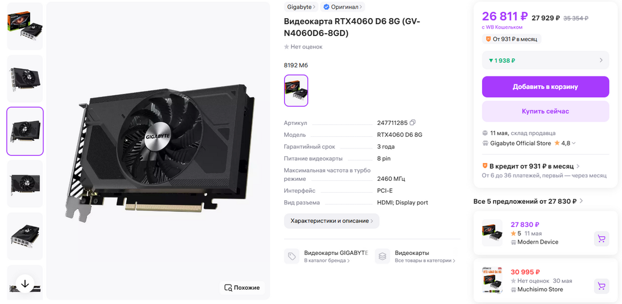This screenshot has height=304, width=622.
Task: Select the 8192 Мб variant swatch
Action: pos(296,91)
